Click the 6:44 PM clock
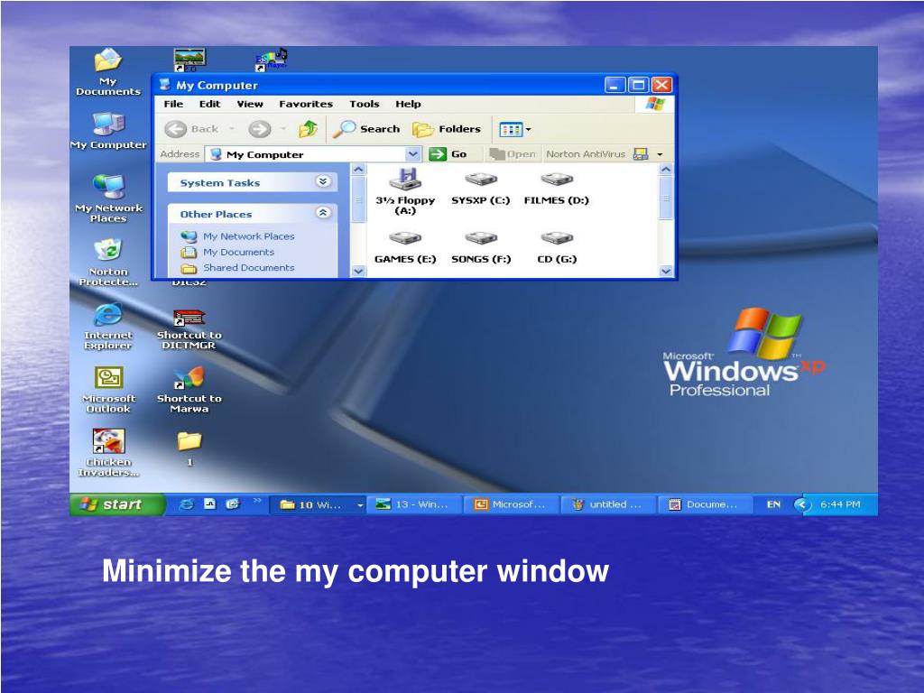 click(840, 504)
